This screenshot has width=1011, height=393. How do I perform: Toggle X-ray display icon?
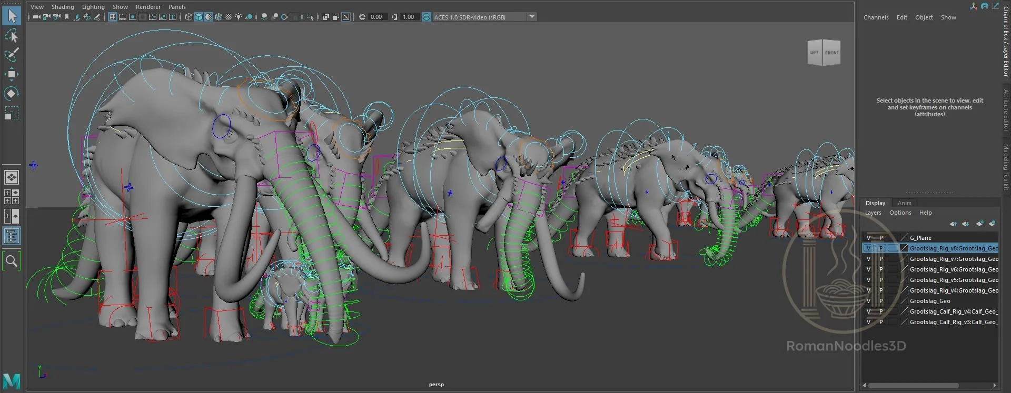pos(325,17)
